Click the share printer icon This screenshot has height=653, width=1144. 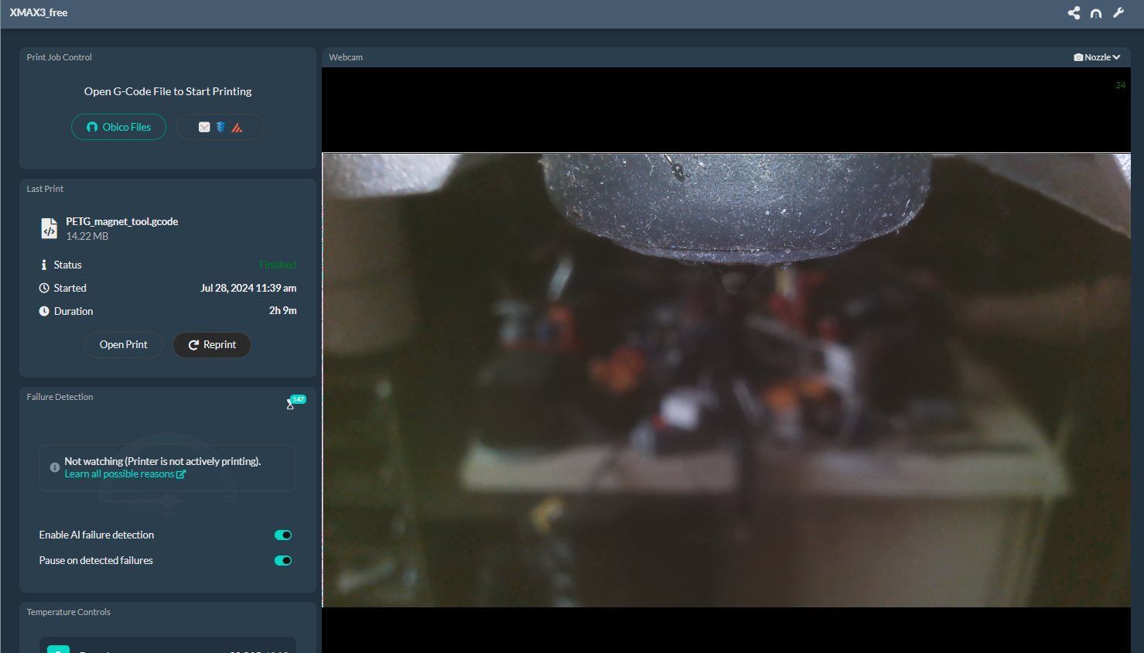click(1074, 13)
